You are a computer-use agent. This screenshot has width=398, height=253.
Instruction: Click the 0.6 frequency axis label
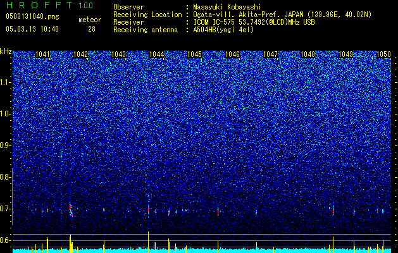[5, 240]
